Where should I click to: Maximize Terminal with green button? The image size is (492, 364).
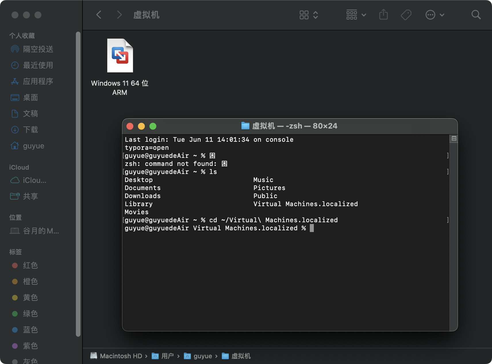153,126
